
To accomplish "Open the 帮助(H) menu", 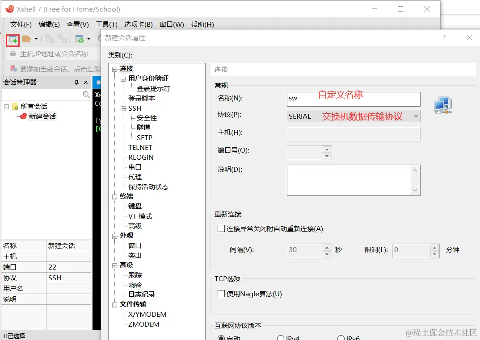I will [x=202, y=25].
